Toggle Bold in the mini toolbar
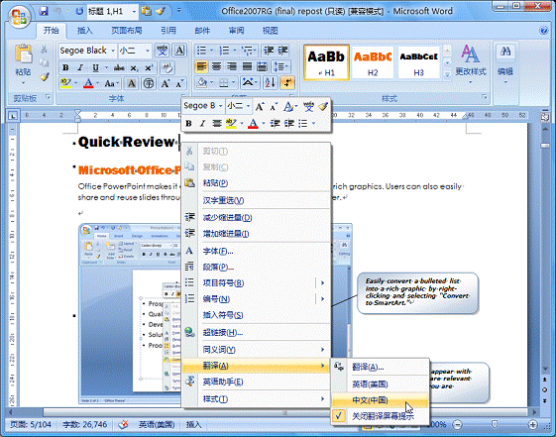Screen dimensions: 556x437 [x=188, y=123]
